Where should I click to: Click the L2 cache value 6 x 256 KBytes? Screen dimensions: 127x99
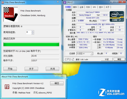tap(109, 45)
